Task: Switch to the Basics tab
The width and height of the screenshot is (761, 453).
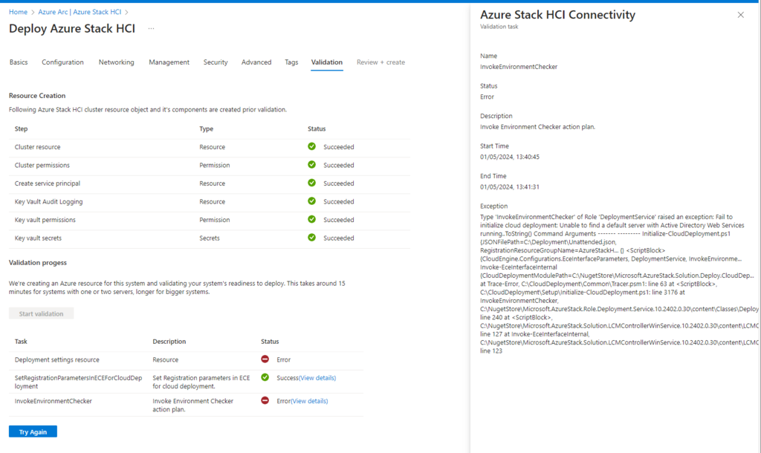Action: point(19,62)
